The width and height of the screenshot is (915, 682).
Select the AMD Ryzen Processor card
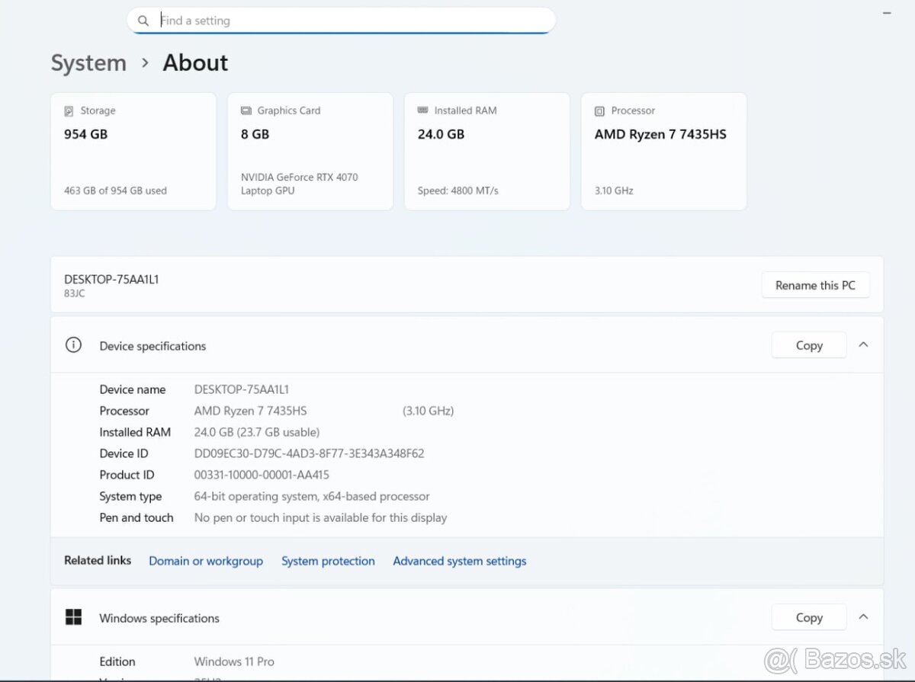[663, 152]
